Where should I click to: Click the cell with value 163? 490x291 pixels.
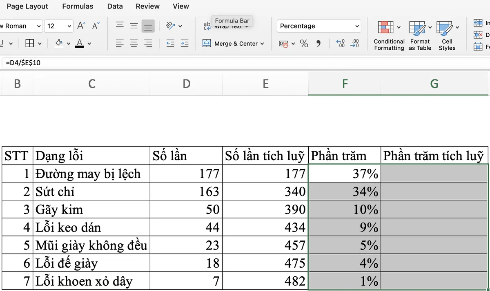tap(186, 192)
